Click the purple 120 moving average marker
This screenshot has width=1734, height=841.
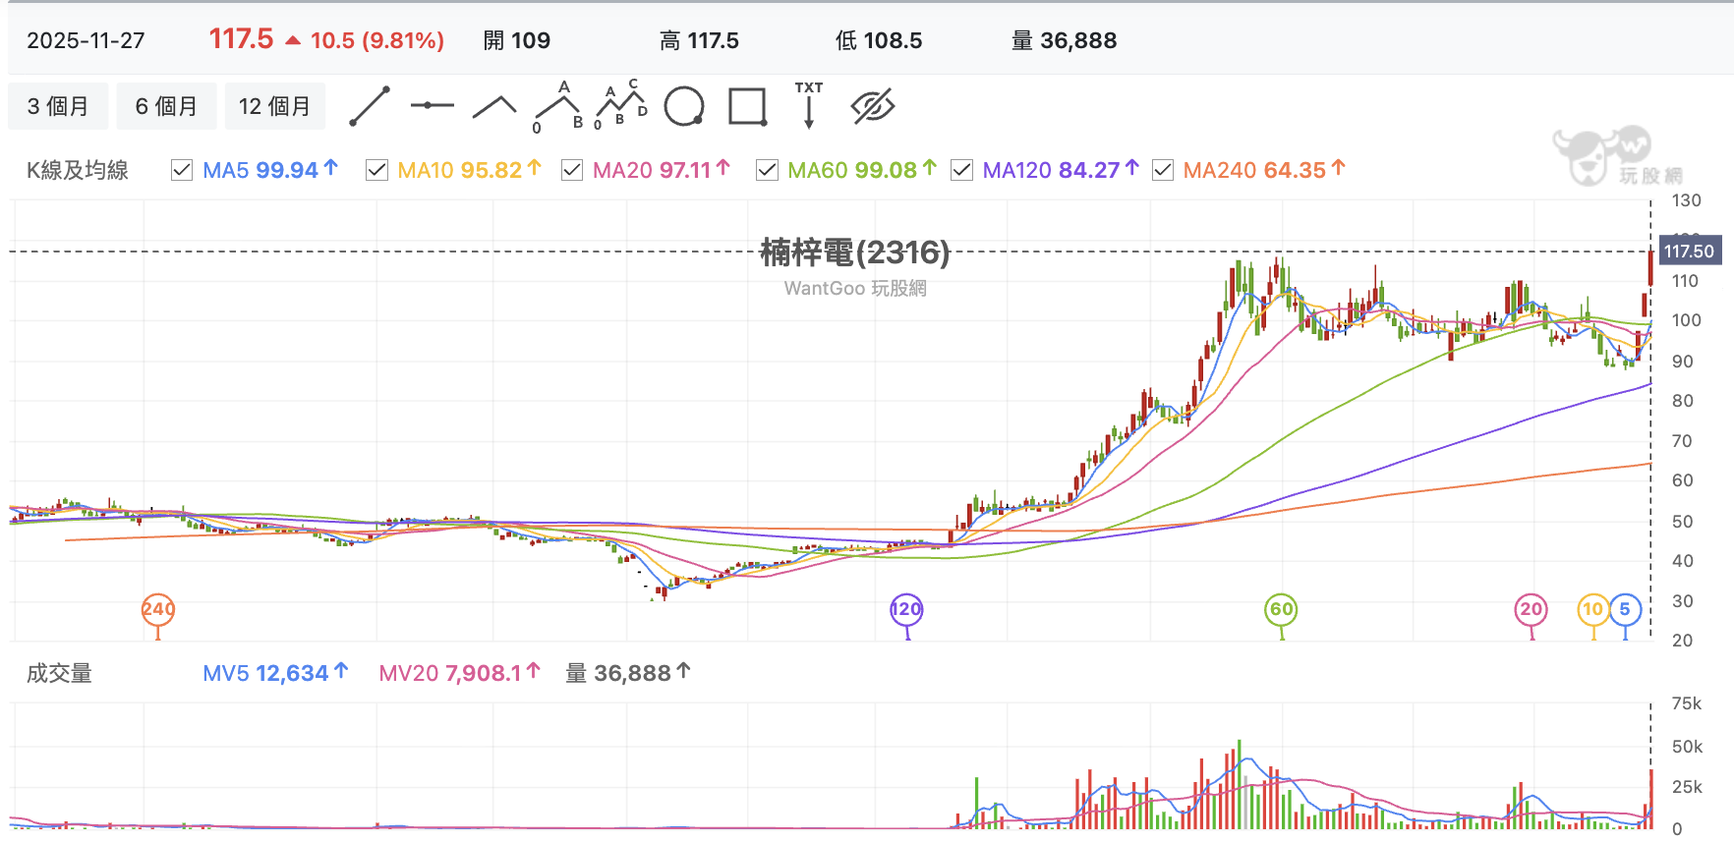[906, 609]
